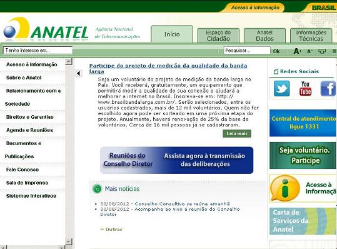Click the print page icon in toolbar
Image resolution: width=337 pixels, height=249 pixels.
322,51
